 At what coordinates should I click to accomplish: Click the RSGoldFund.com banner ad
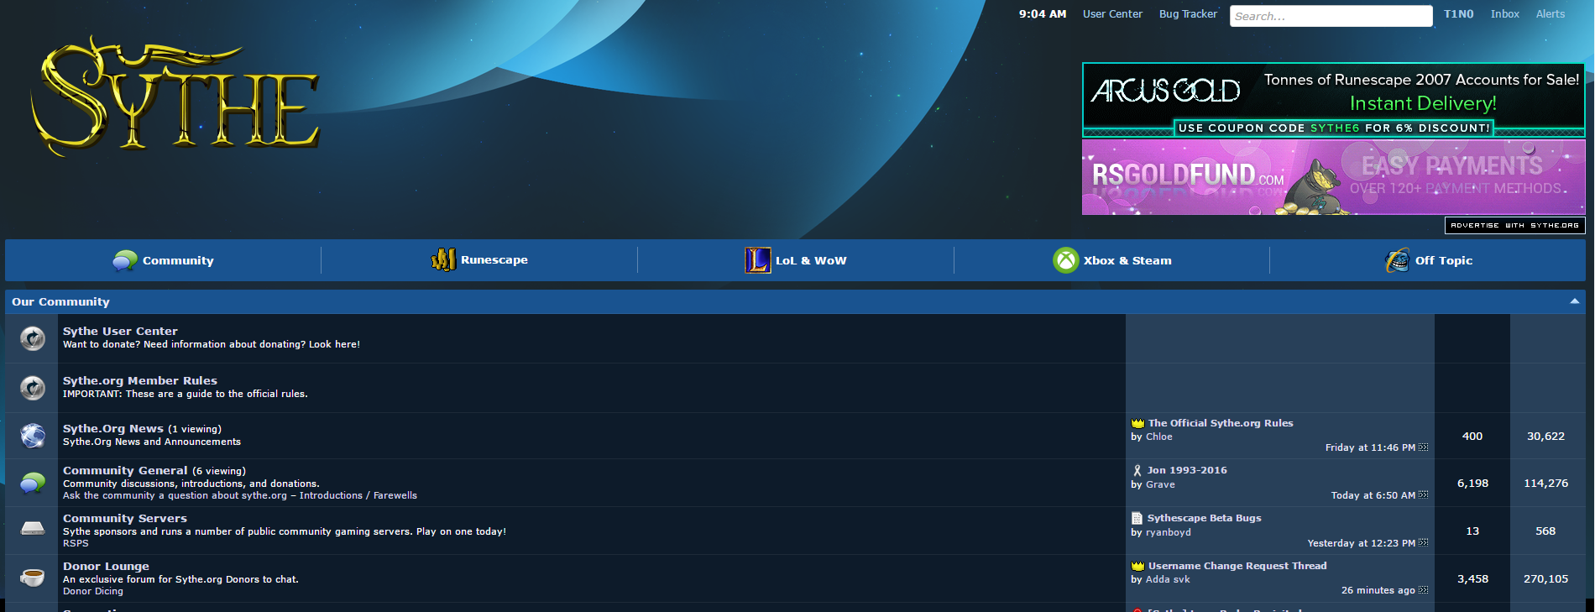tap(1333, 177)
